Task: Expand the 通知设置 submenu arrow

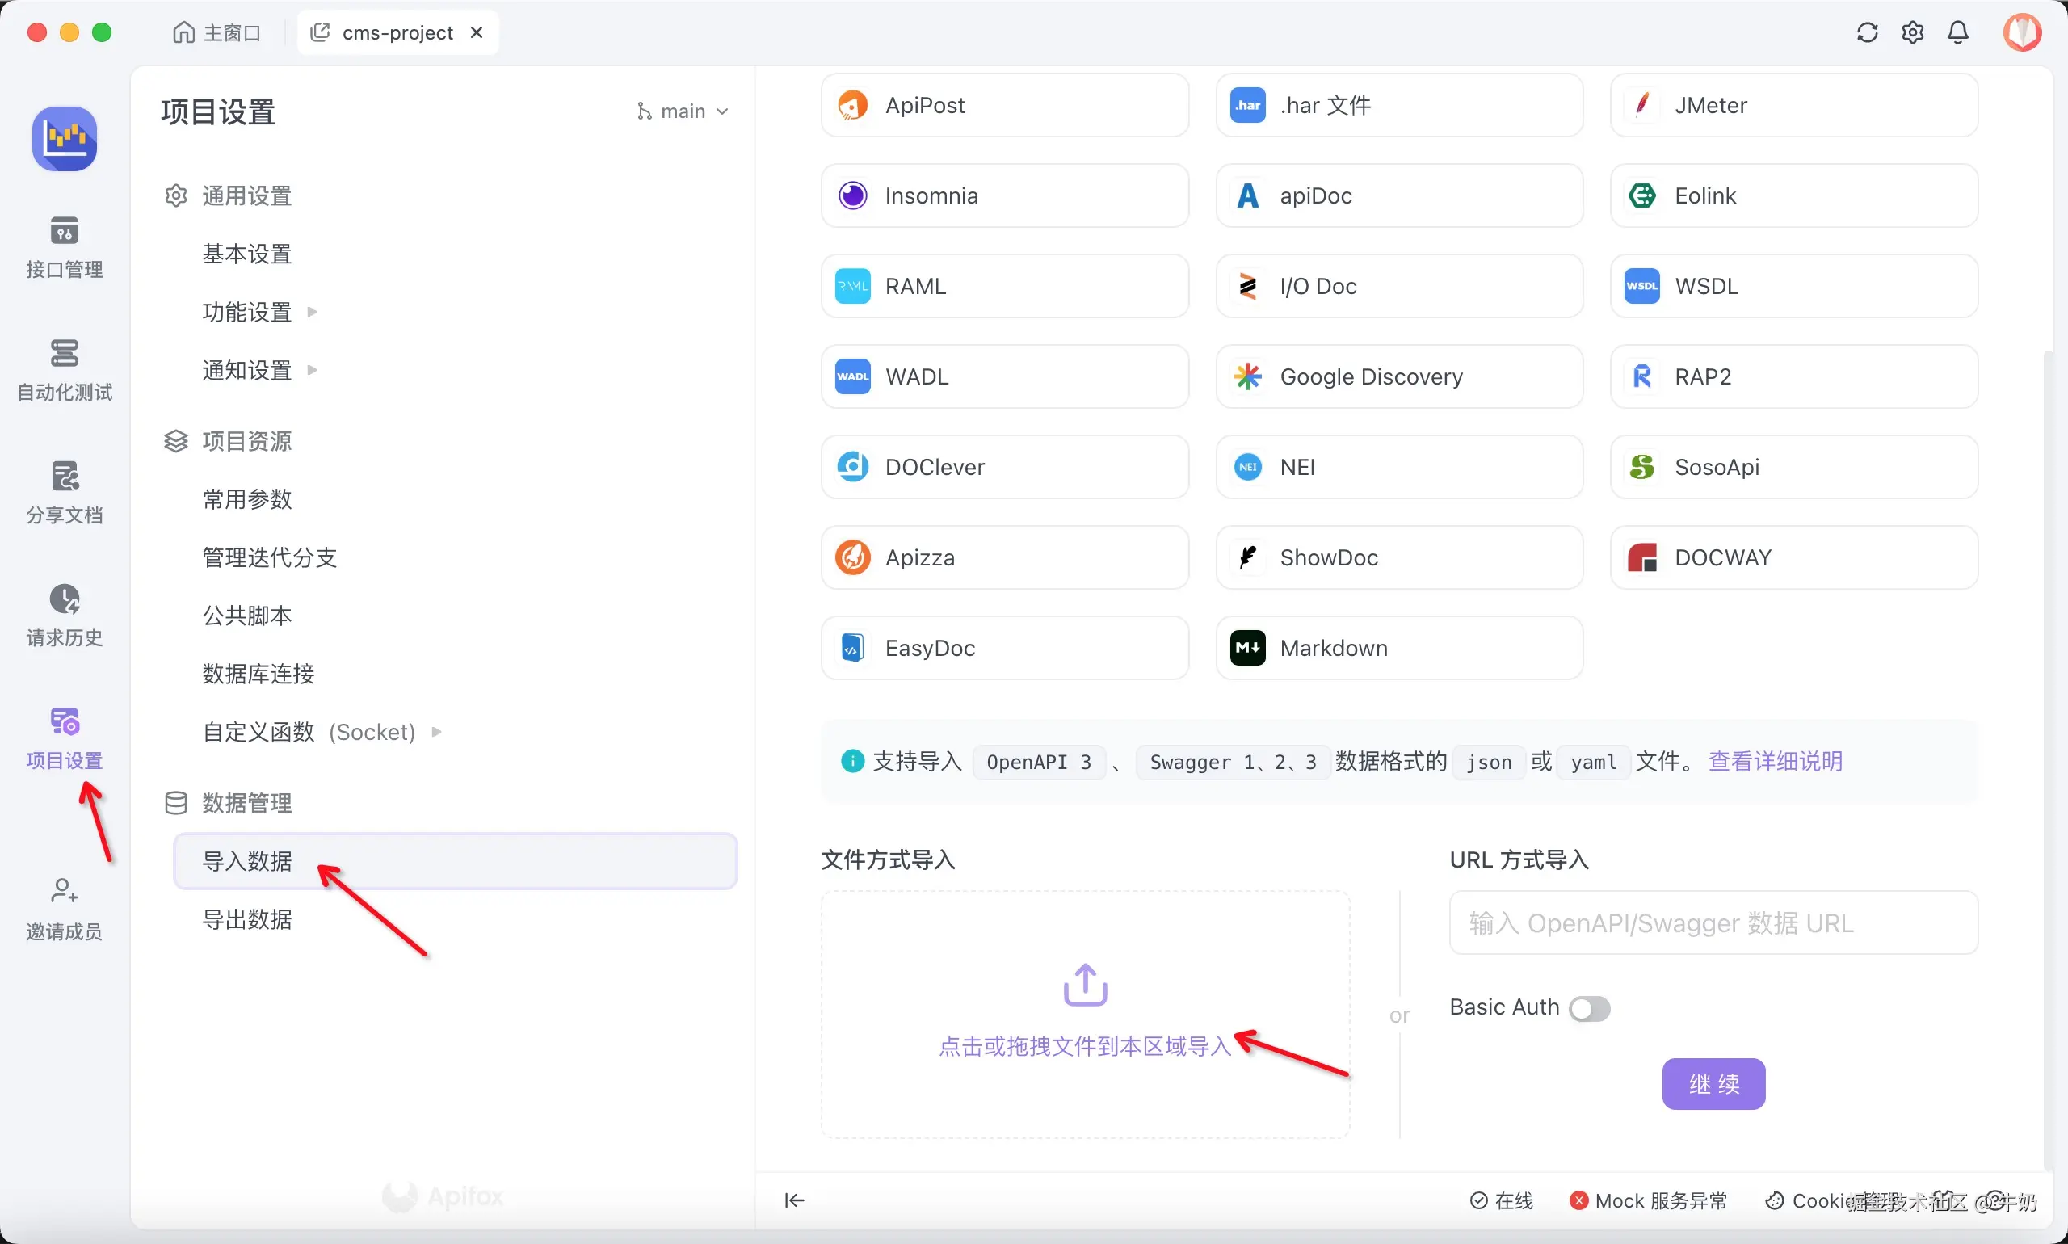Action: (313, 370)
